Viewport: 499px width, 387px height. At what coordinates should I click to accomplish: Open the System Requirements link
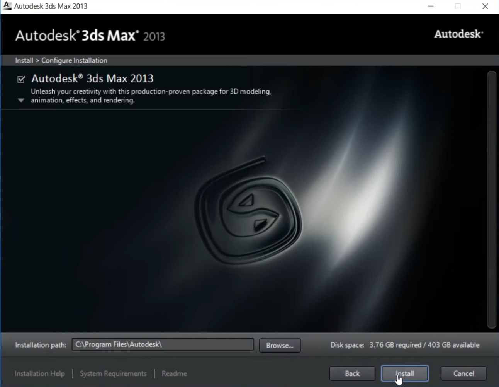click(113, 373)
